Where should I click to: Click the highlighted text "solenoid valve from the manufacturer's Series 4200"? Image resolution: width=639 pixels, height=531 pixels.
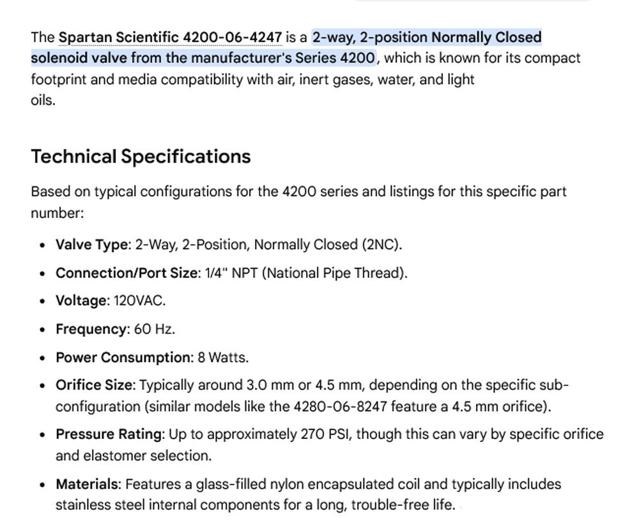pos(203,58)
